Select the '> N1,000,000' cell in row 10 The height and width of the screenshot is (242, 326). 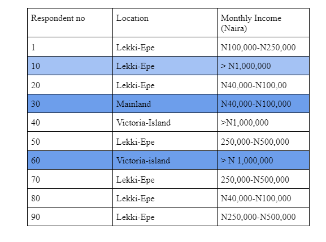263,66
